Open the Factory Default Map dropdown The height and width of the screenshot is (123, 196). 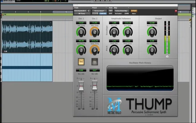click(121, 11)
